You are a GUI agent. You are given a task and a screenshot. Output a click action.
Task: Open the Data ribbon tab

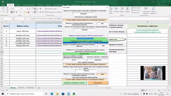[48, 5]
